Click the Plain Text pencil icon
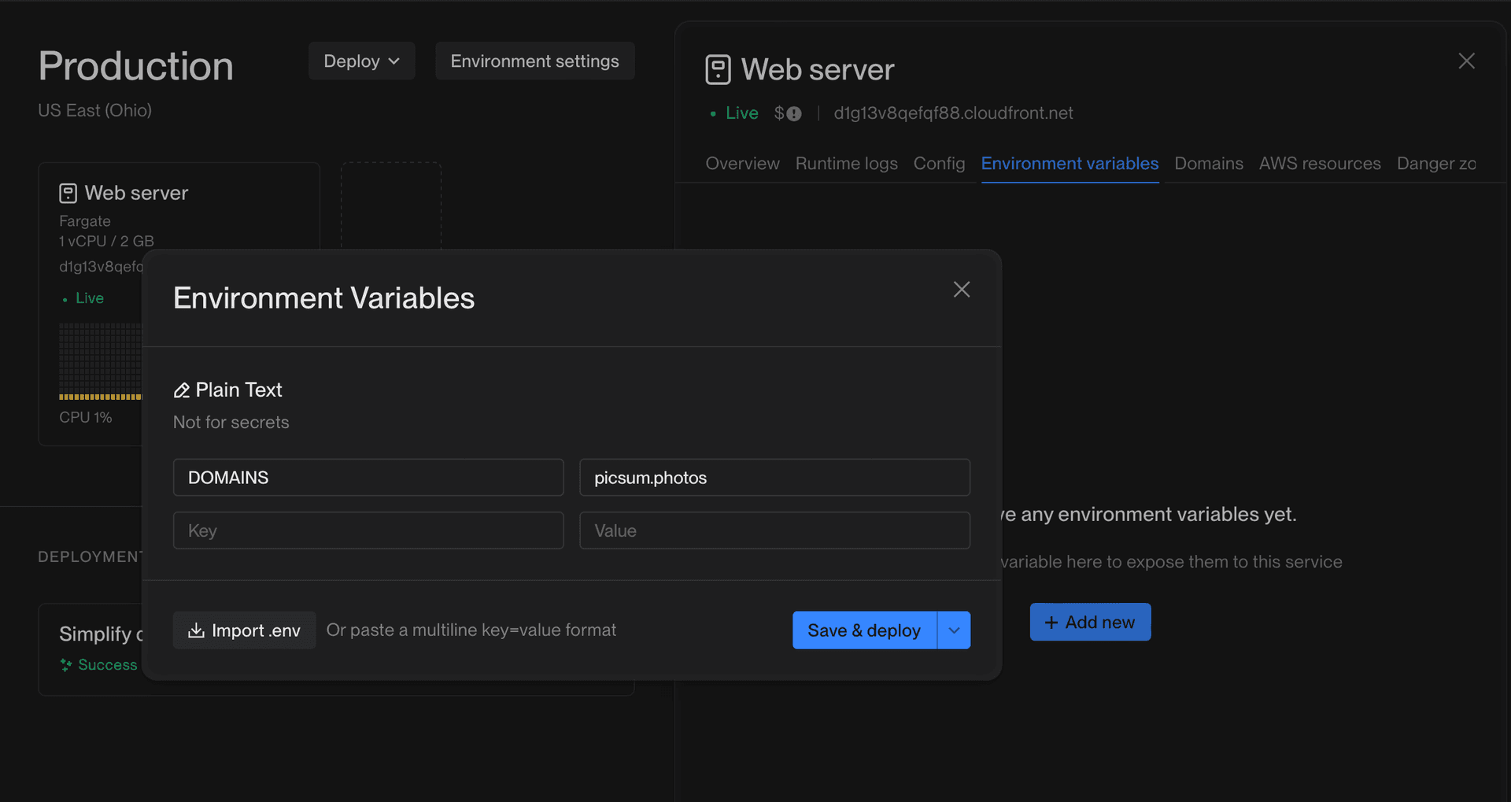 click(x=182, y=390)
